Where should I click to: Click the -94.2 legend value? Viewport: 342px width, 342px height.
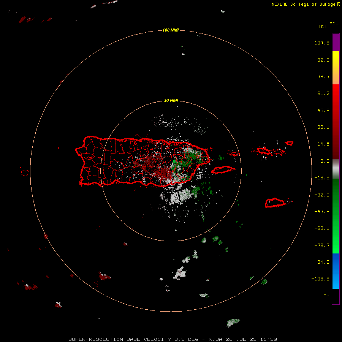[322, 262]
